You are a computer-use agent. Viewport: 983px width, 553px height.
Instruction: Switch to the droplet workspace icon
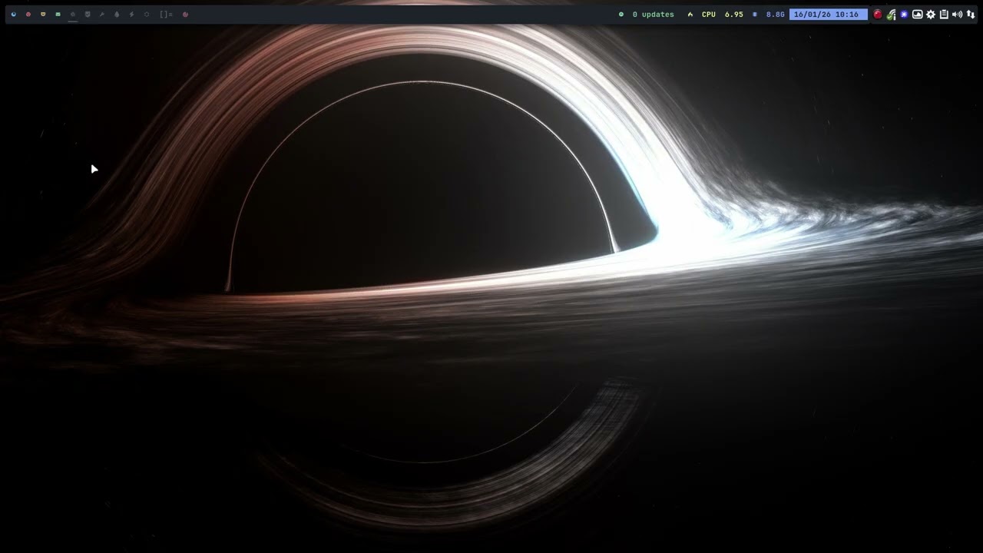coord(117,14)
